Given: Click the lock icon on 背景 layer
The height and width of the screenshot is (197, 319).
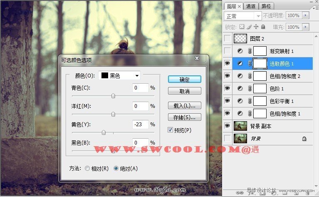Looking at the screenshot, I should click(304, 139).
